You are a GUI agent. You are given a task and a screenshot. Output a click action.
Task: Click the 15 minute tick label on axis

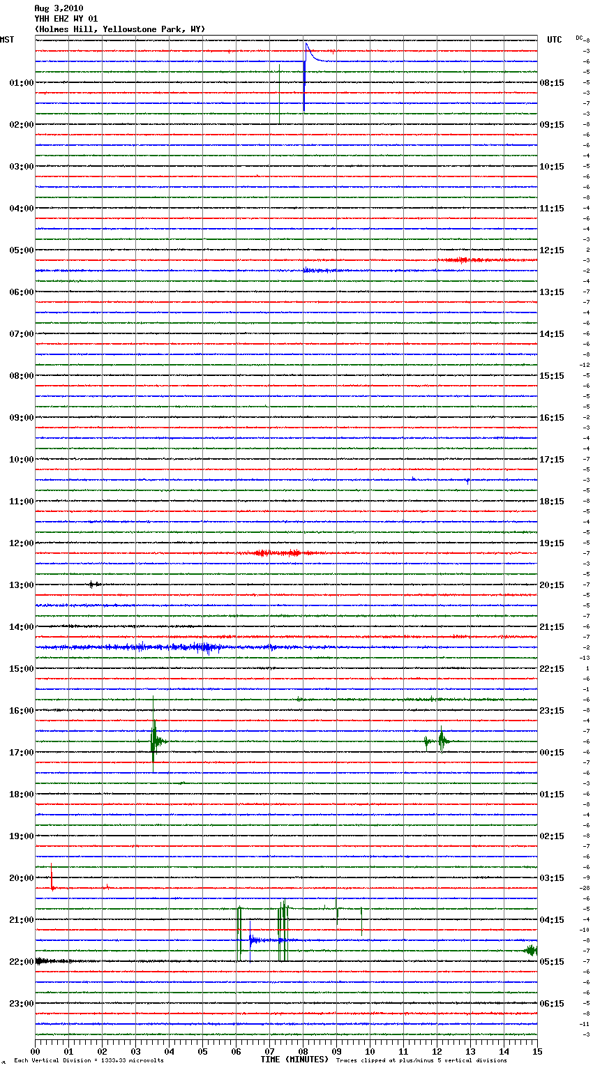click(x=536, y=1051)
